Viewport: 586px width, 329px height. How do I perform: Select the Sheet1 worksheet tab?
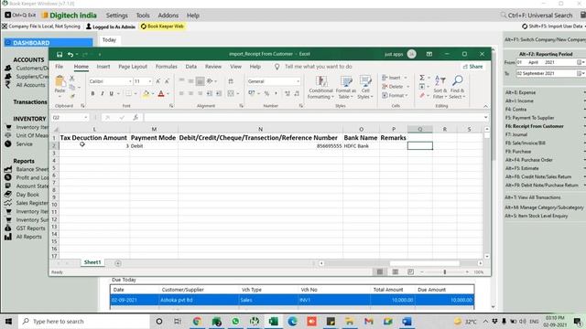pyautogui.click(x=92, y=262)
